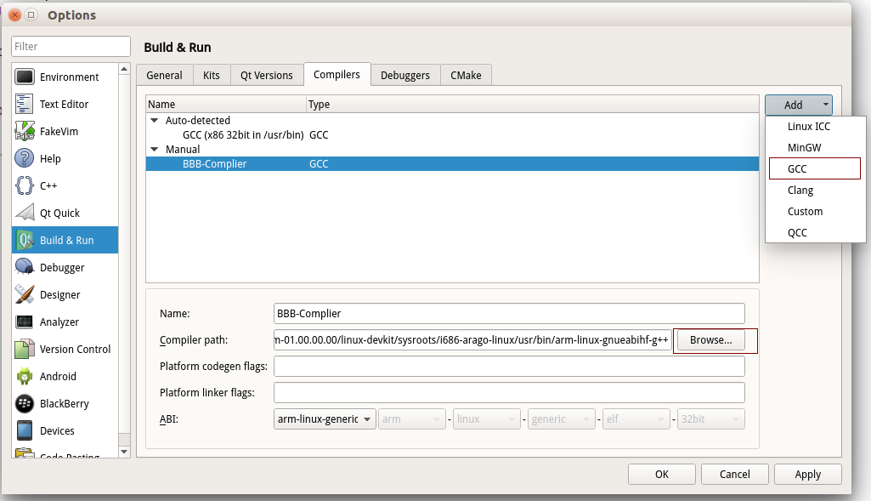Open the disabled 32bit width dropdown
The width and height of the screenshot is (871, 501).
(x=711, y=419)
